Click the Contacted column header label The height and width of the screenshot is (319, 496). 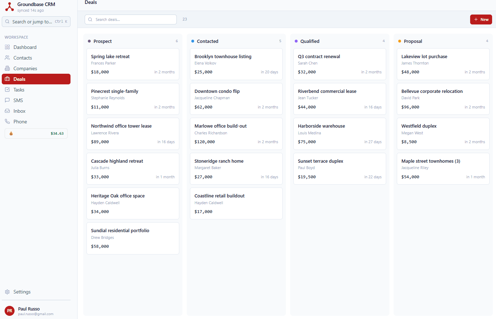[208, 41]
